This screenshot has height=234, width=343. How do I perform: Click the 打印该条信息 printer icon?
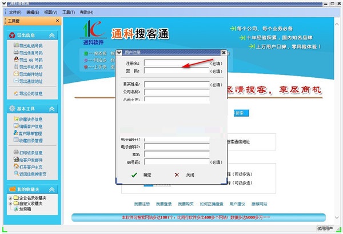[x=16, y=152]
